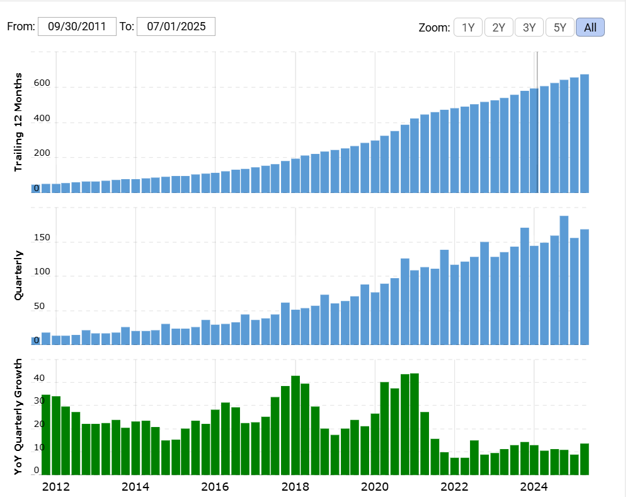Select the last green YoY growth bar
Image resolution: width=630 pixels, height=497 pixels.
584,459
